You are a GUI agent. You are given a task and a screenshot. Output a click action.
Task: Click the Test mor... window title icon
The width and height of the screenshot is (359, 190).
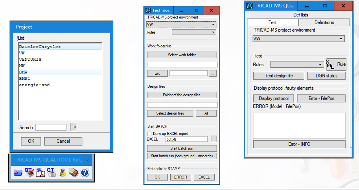tap(148, 10)
